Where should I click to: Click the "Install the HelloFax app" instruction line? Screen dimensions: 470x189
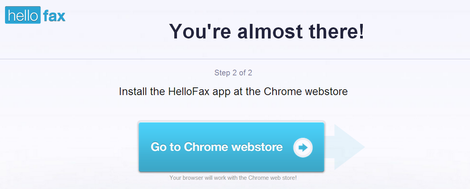(233, 92)
